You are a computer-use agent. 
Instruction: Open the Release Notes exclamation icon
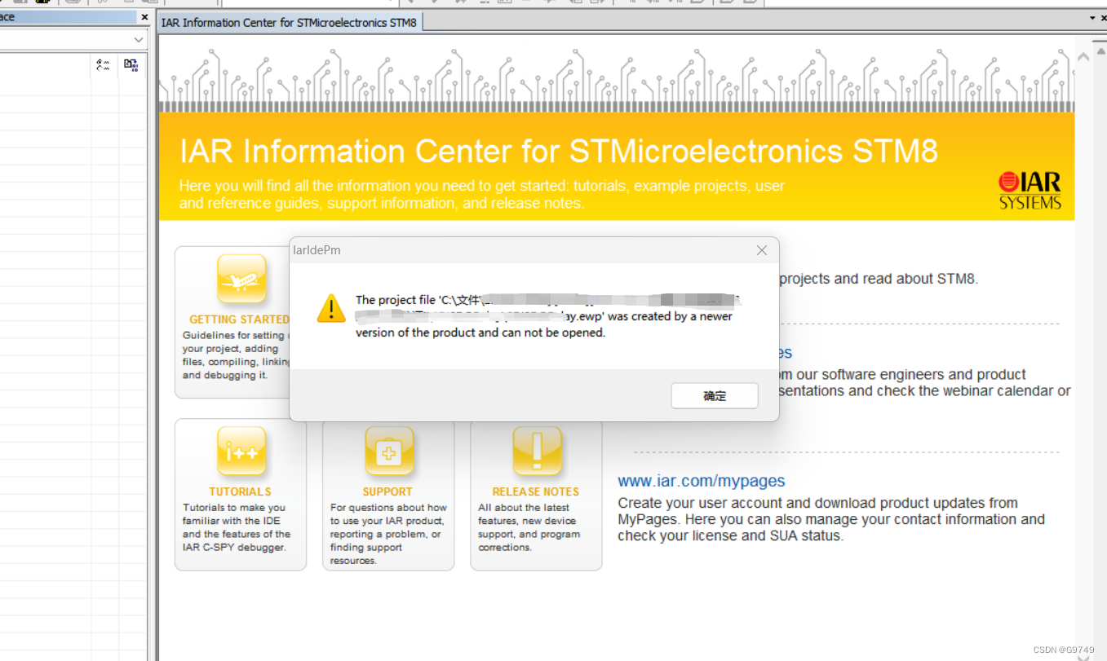click(x=537, y=451)
